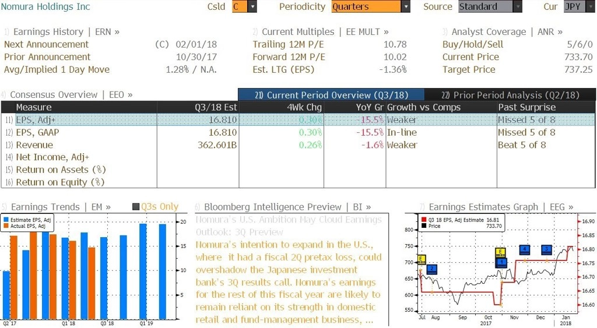
Task: Open the Csld dropdown arrow
Action: point(252,6)
